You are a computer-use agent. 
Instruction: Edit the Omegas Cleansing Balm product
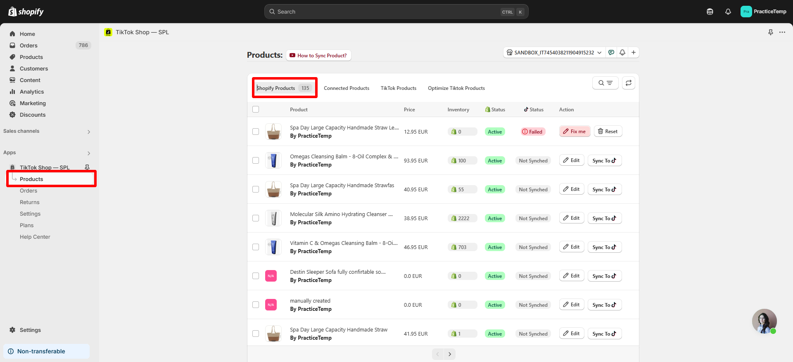click(572, 160)
